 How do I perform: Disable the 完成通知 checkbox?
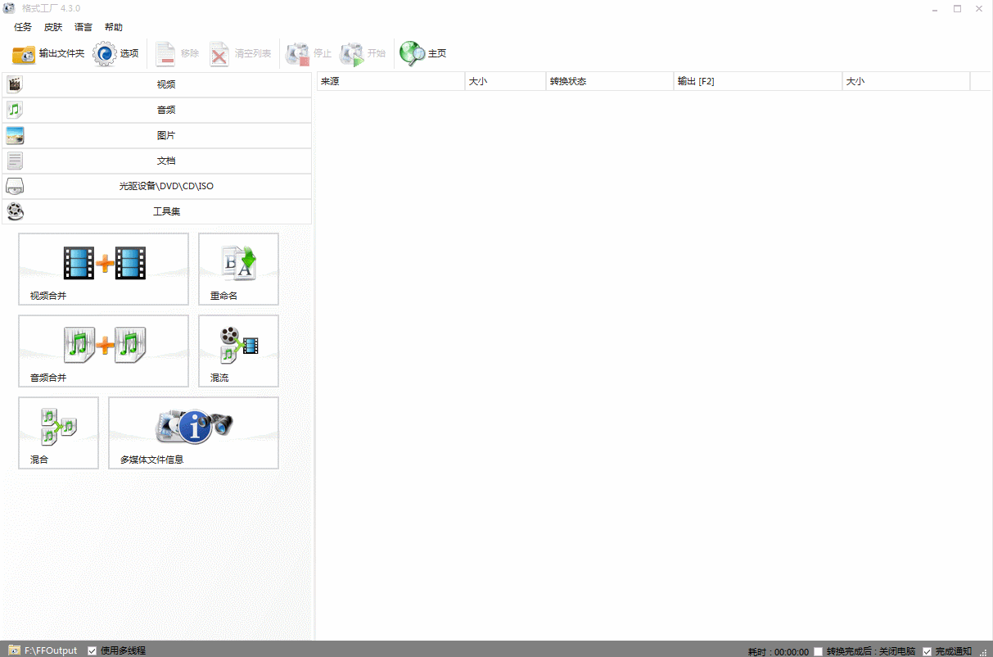coord(928,651)
